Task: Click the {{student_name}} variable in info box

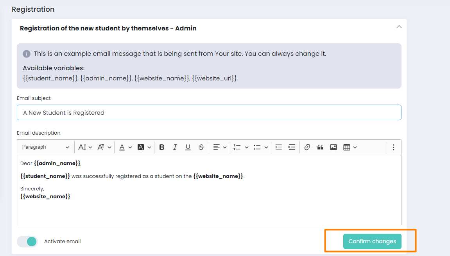Action: point(50,78)
